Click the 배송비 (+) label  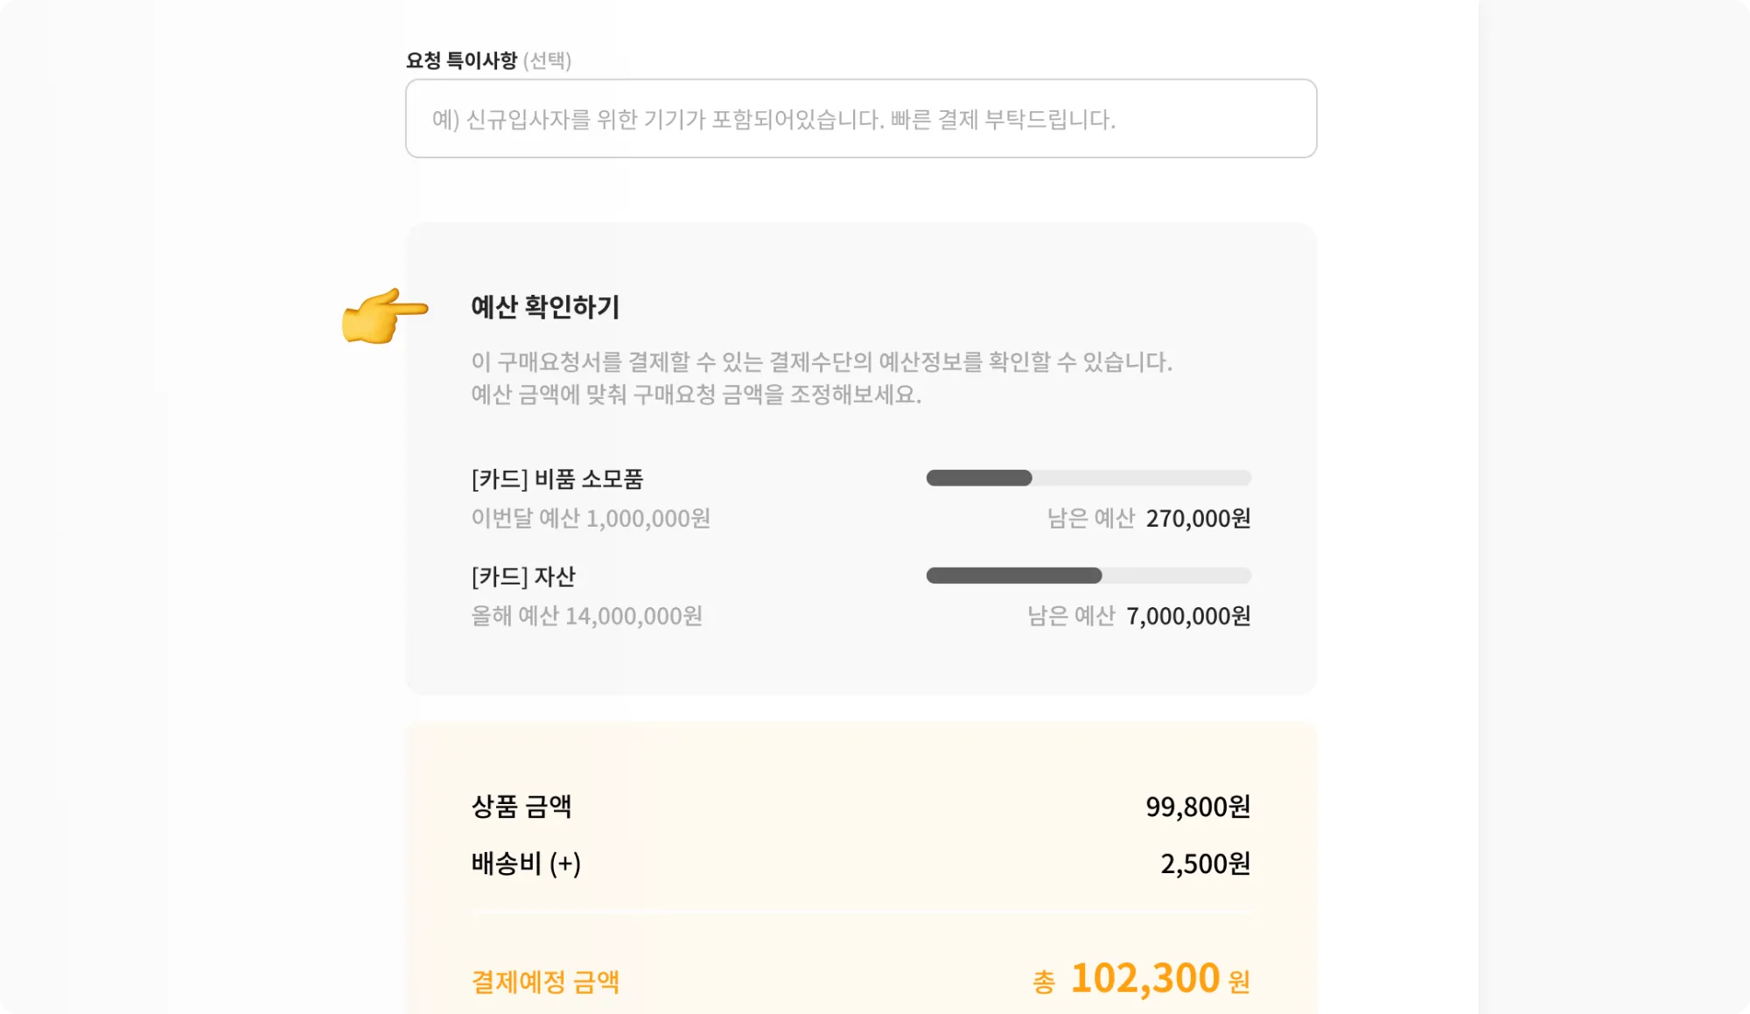[x=526, y=864]
